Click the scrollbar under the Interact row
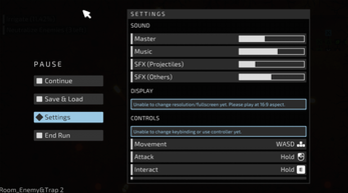 pos(218,178)
